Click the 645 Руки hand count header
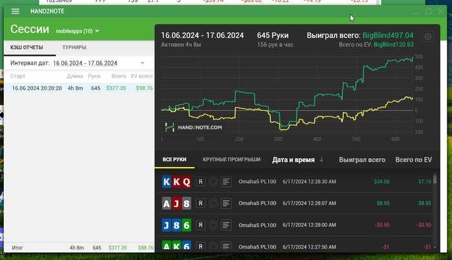This screenshot has width=452, height=260. tap(272, 35)
